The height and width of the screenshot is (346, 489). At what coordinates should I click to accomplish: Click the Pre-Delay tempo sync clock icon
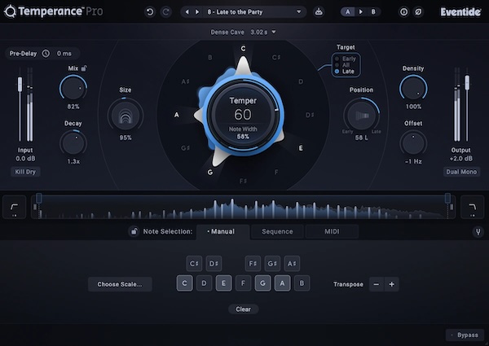click(x=46, y=54)
